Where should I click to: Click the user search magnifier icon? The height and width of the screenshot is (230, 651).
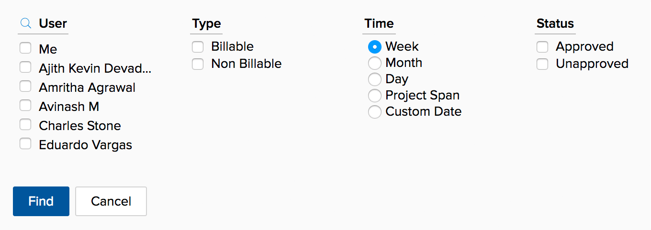click(x=26, y=23)
